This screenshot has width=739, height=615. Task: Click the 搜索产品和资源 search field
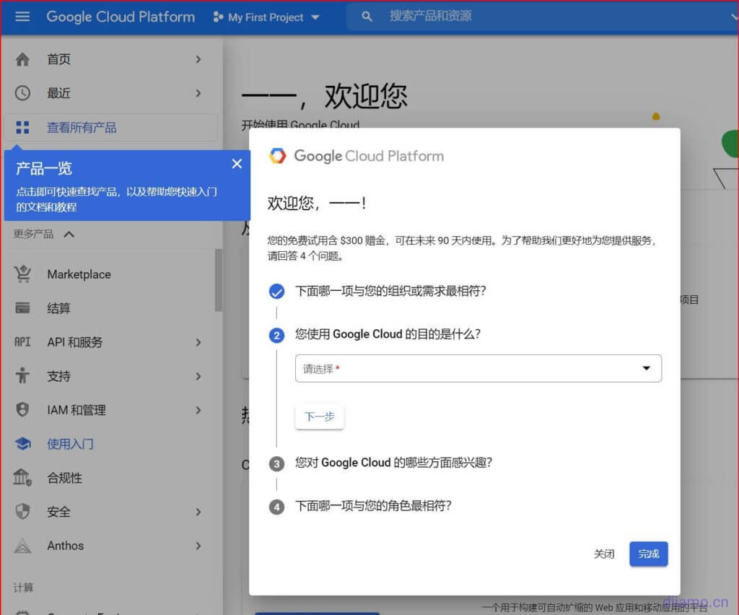pos(505,16)
